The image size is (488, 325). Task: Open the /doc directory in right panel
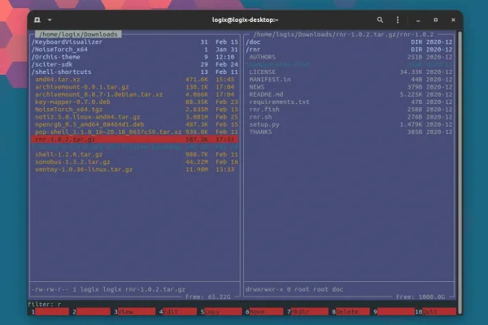tap(349, 41)
